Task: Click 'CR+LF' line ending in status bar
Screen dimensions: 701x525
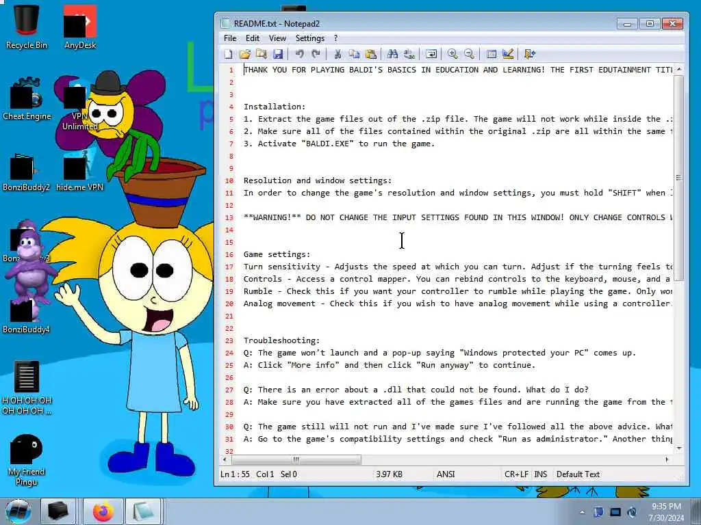Action: coord(516,474)
